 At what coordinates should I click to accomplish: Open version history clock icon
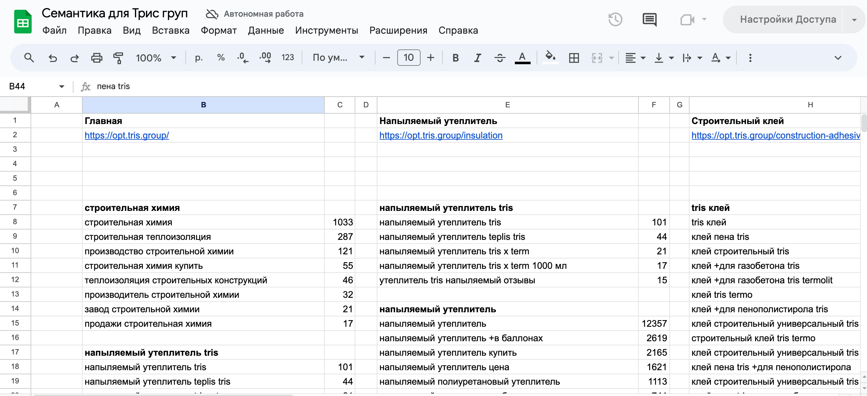(x=615, y=20)
